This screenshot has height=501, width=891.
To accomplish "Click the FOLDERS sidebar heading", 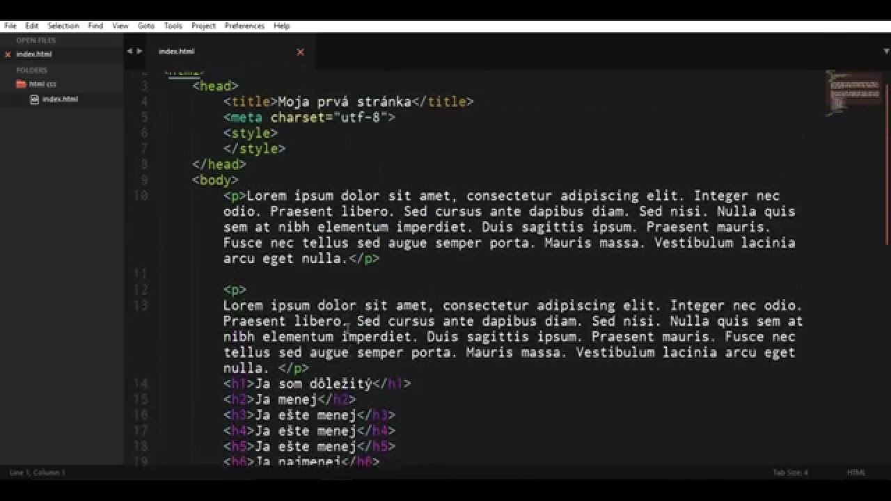I will tap(31, 70).
